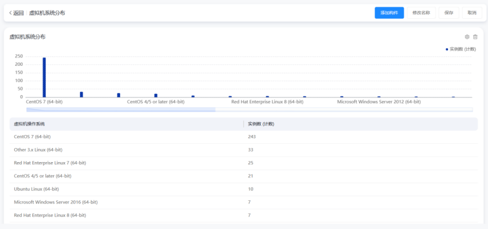This screenshot has height=229, width=488.
Task: Click the 虚拟机系统分布 widget title
Action: click(28, 37)
